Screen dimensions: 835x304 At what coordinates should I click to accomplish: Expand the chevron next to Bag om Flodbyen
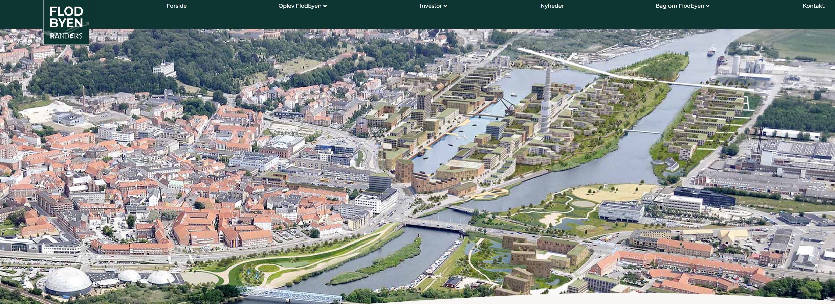(708, 6)
